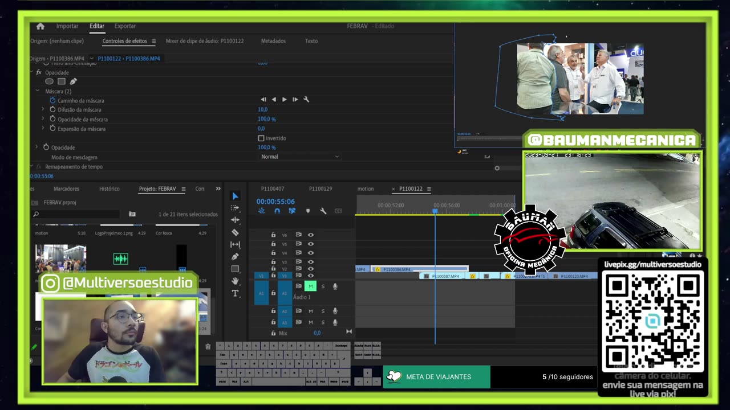Solo audio track A1

pyautogui.click(x=323, y=286)
